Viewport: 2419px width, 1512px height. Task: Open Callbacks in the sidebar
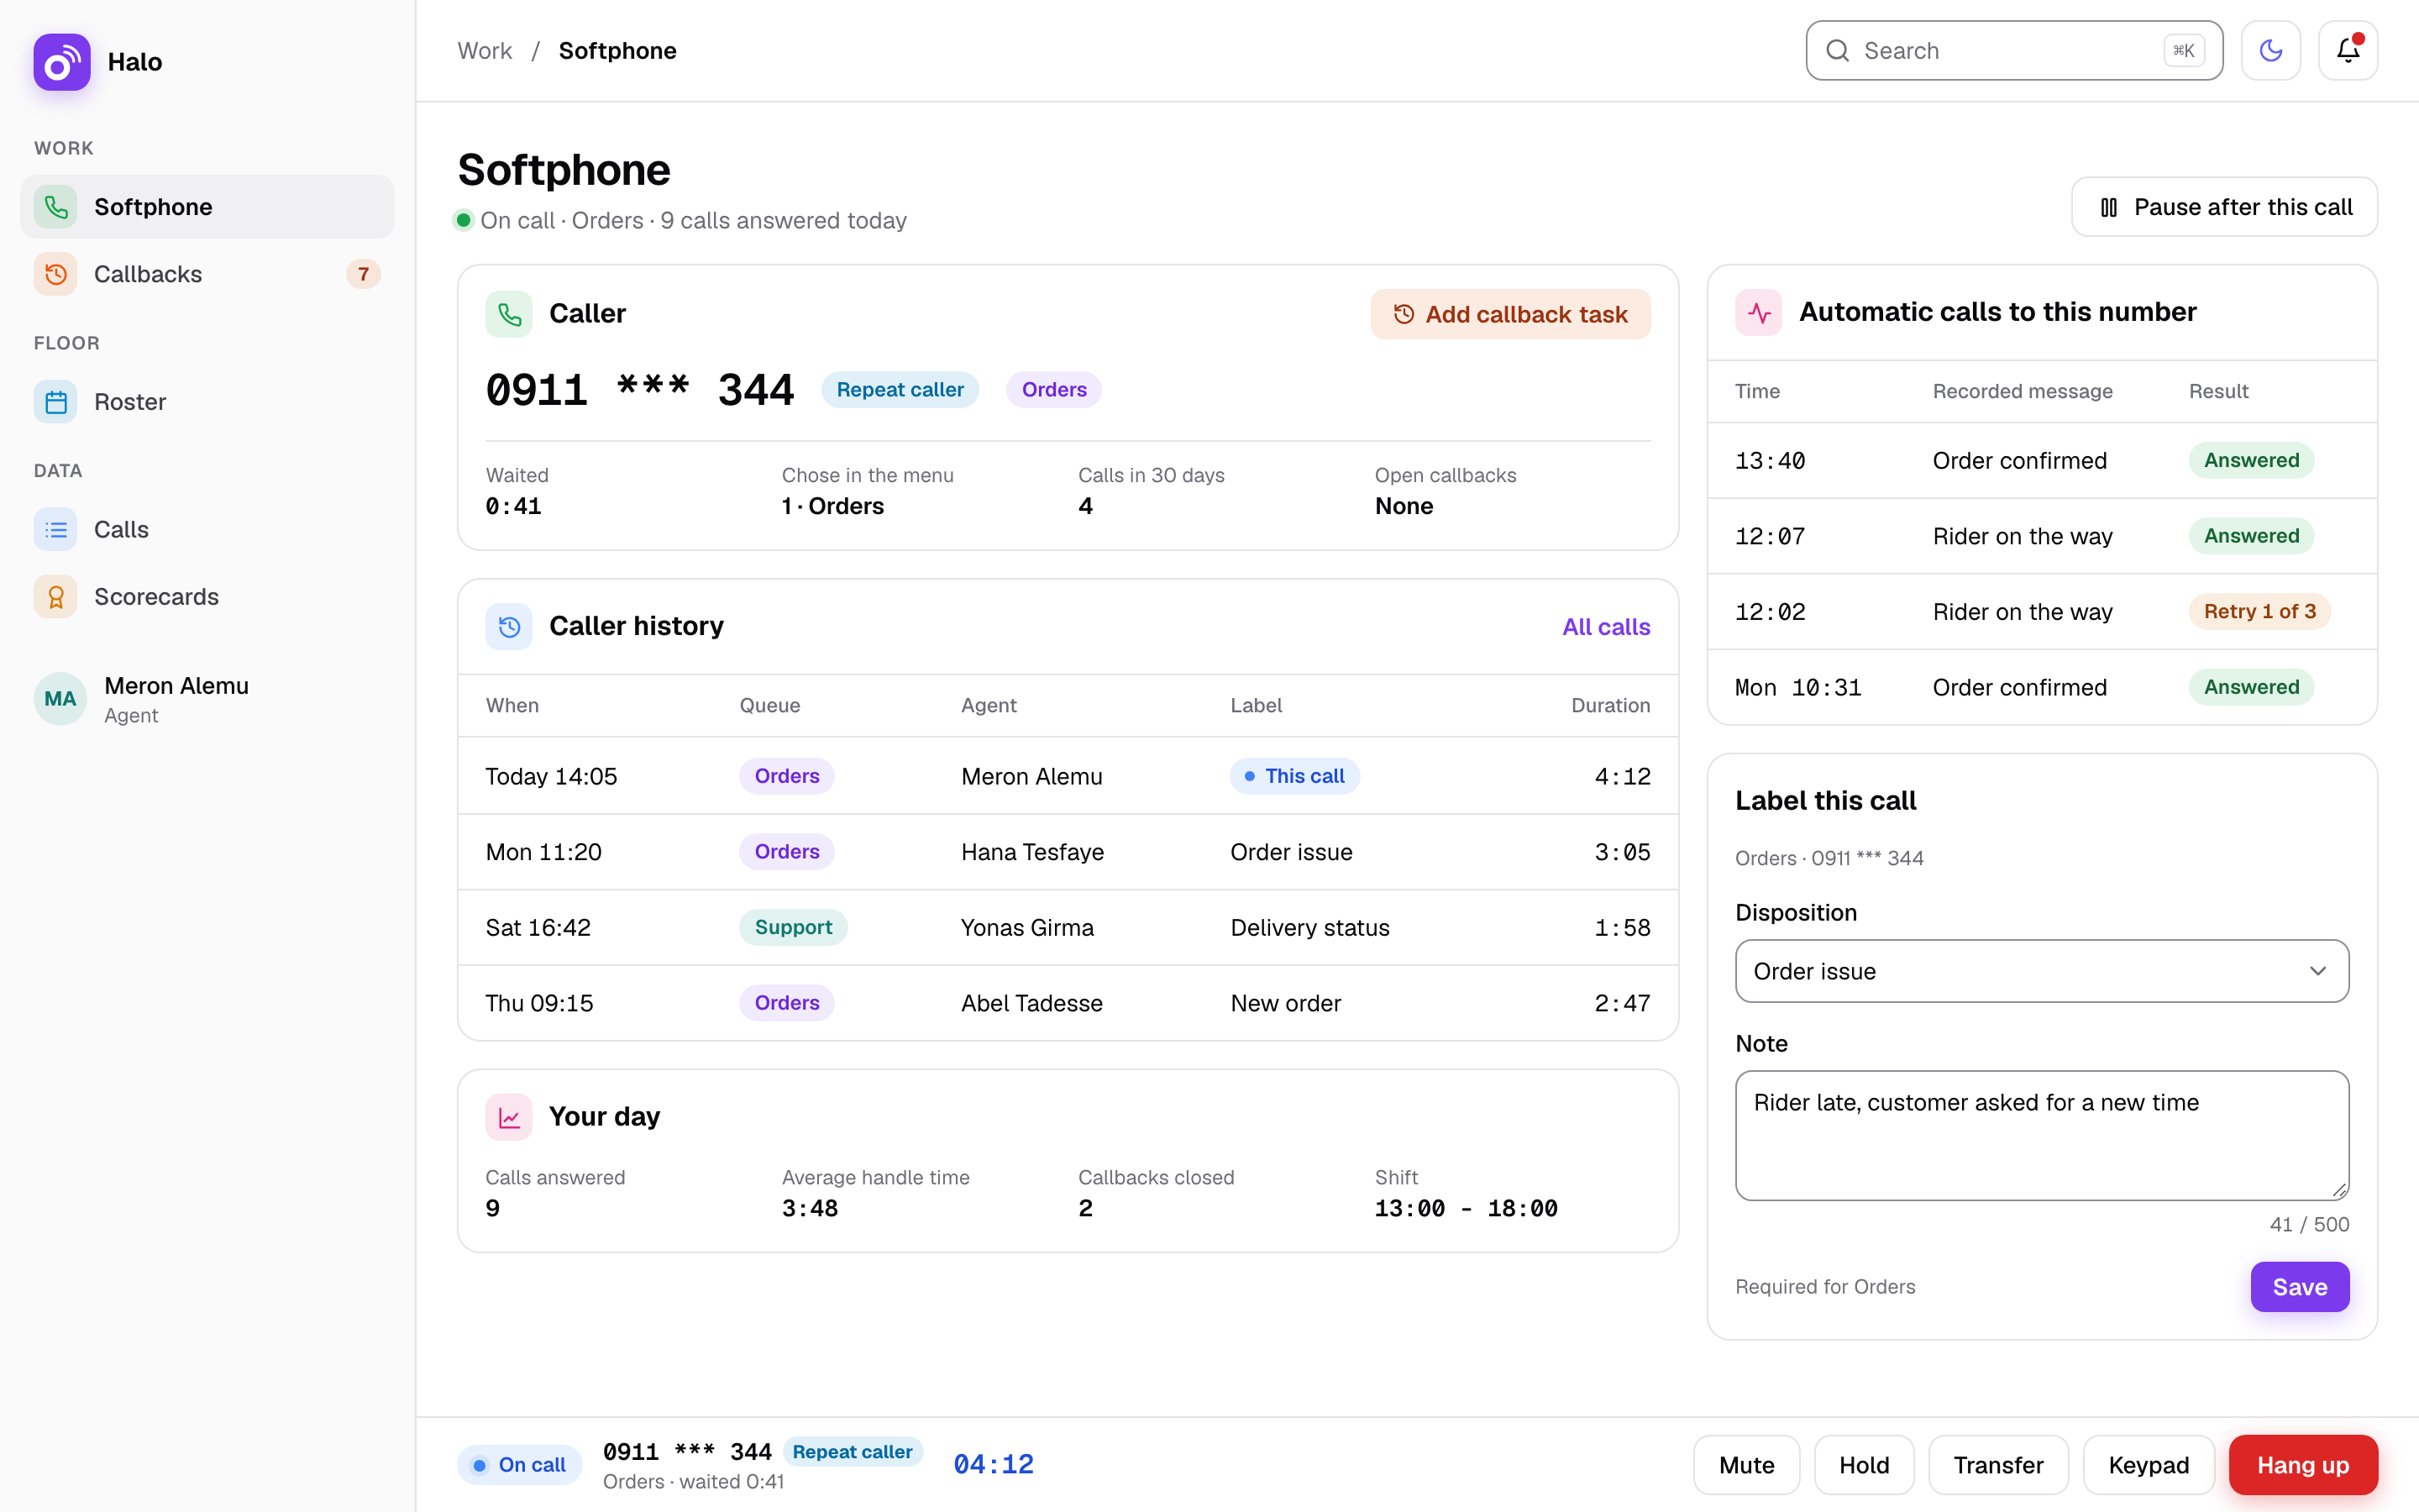click(207, 274)
